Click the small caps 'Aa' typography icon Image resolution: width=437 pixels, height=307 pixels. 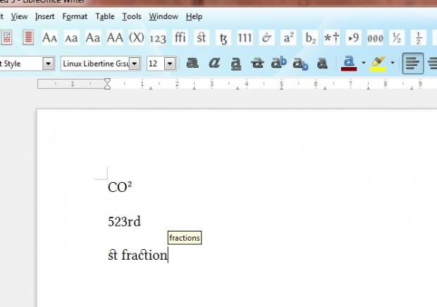(49, 37)
